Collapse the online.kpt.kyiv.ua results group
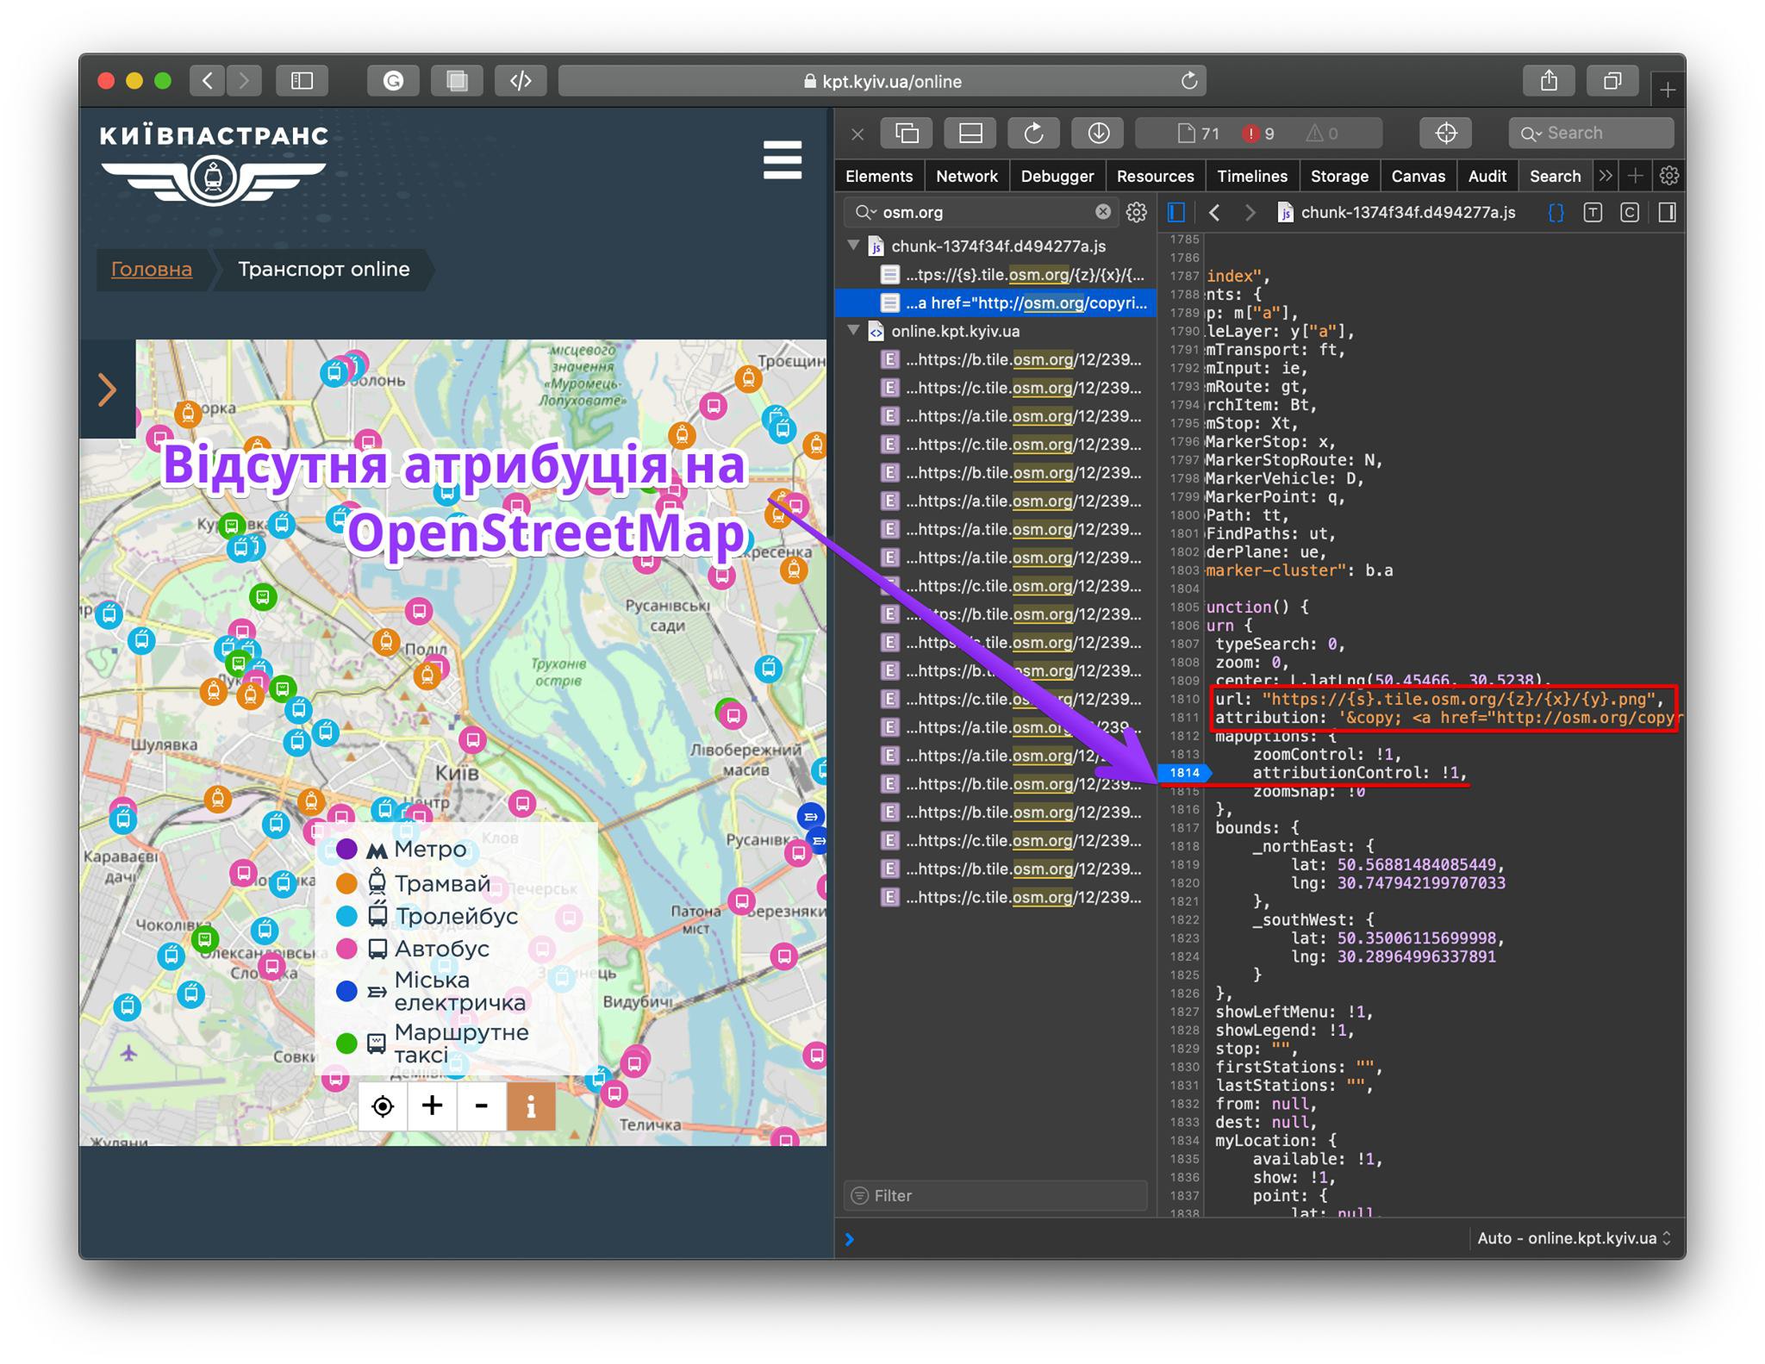Screen dimensions: 1765x1364 coord(854,331)
